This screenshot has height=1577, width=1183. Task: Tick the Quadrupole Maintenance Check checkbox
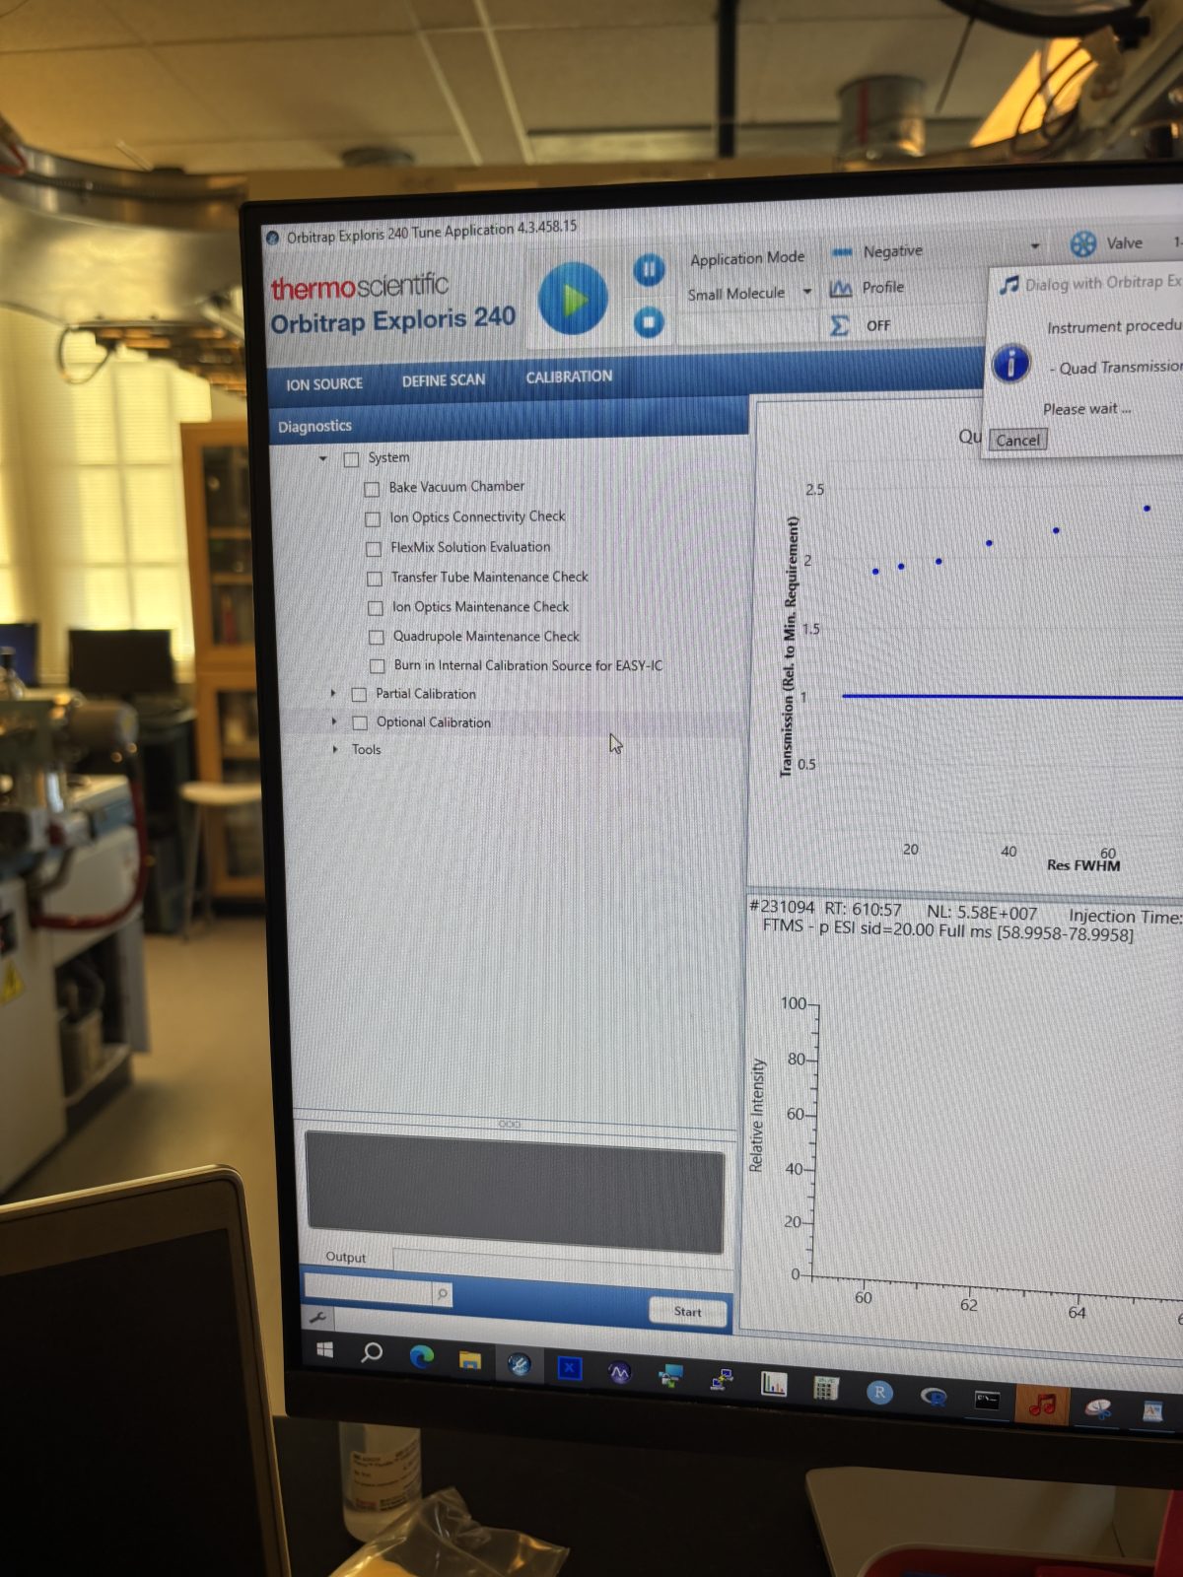377,638
